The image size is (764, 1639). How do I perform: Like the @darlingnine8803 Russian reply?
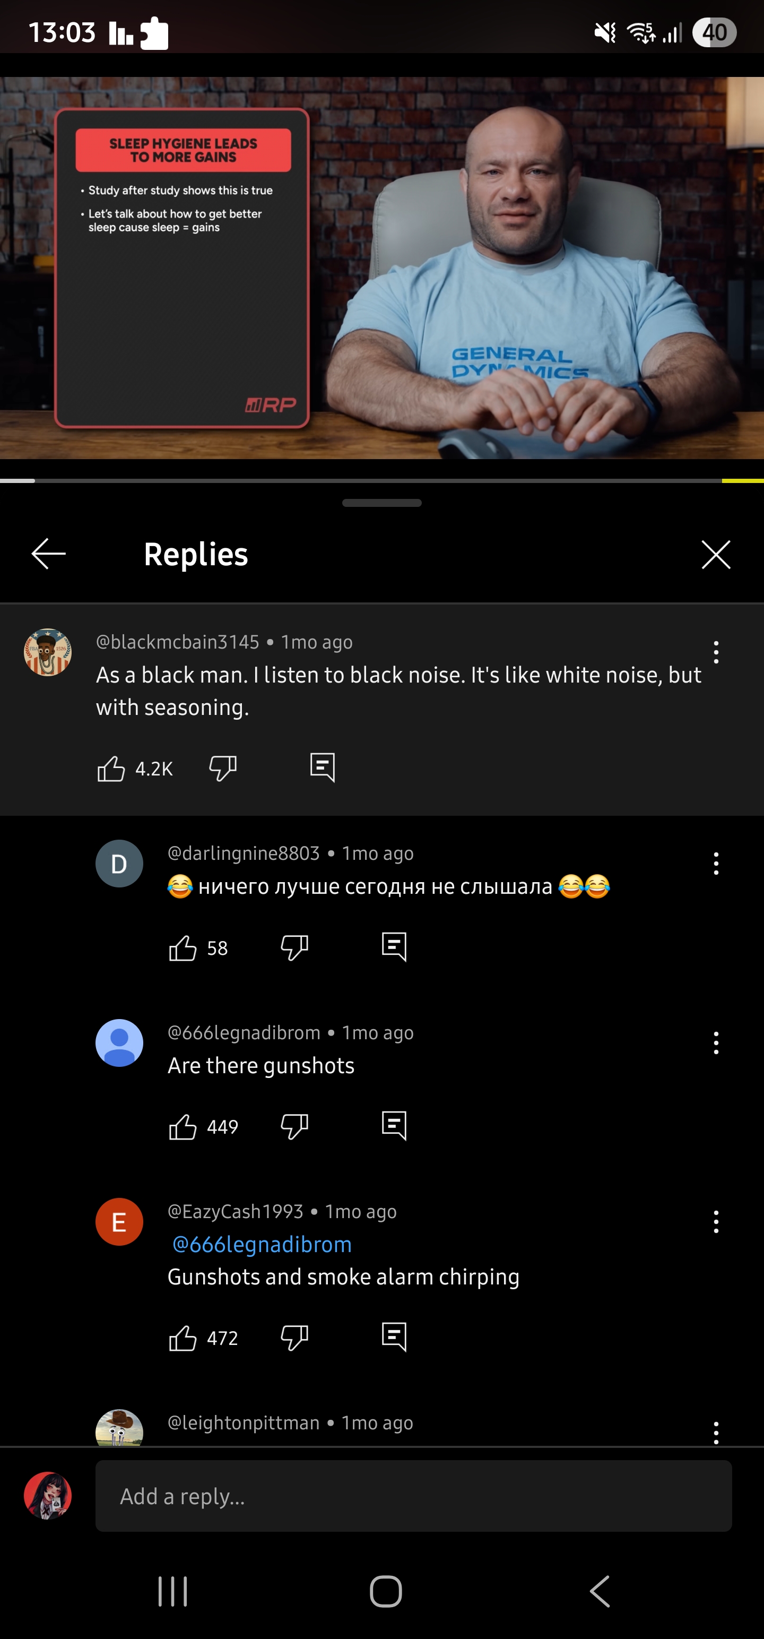pos(183,948)
